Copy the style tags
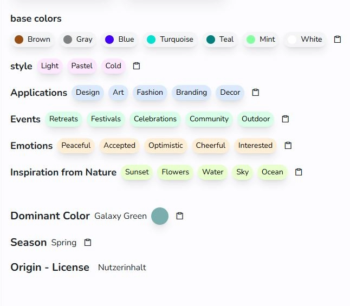350x306 pixels. [x=137, y=66]
